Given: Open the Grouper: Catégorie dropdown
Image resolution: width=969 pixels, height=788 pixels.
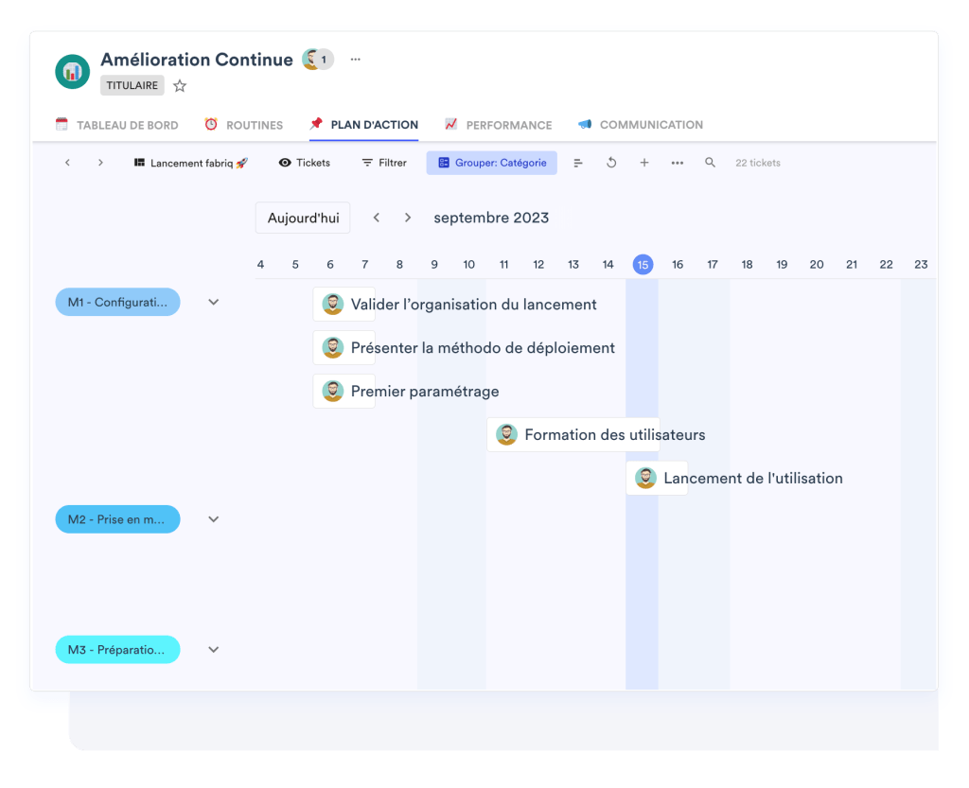Looking at the screenshot, I should coord(491,163).
